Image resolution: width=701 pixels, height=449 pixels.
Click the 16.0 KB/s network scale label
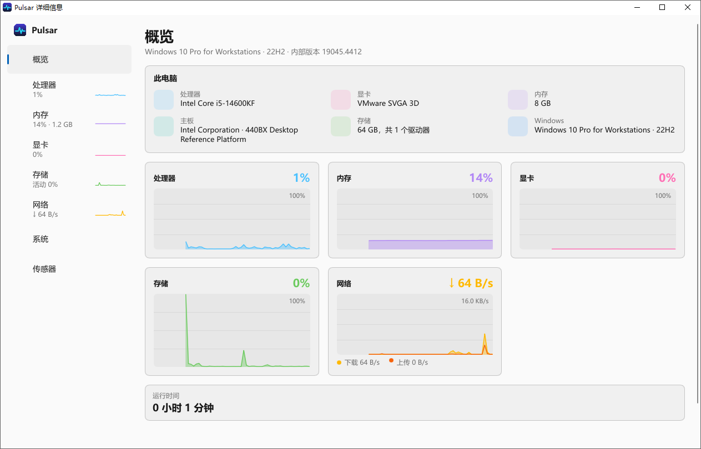pyautogui.click(x=475, y=301)
